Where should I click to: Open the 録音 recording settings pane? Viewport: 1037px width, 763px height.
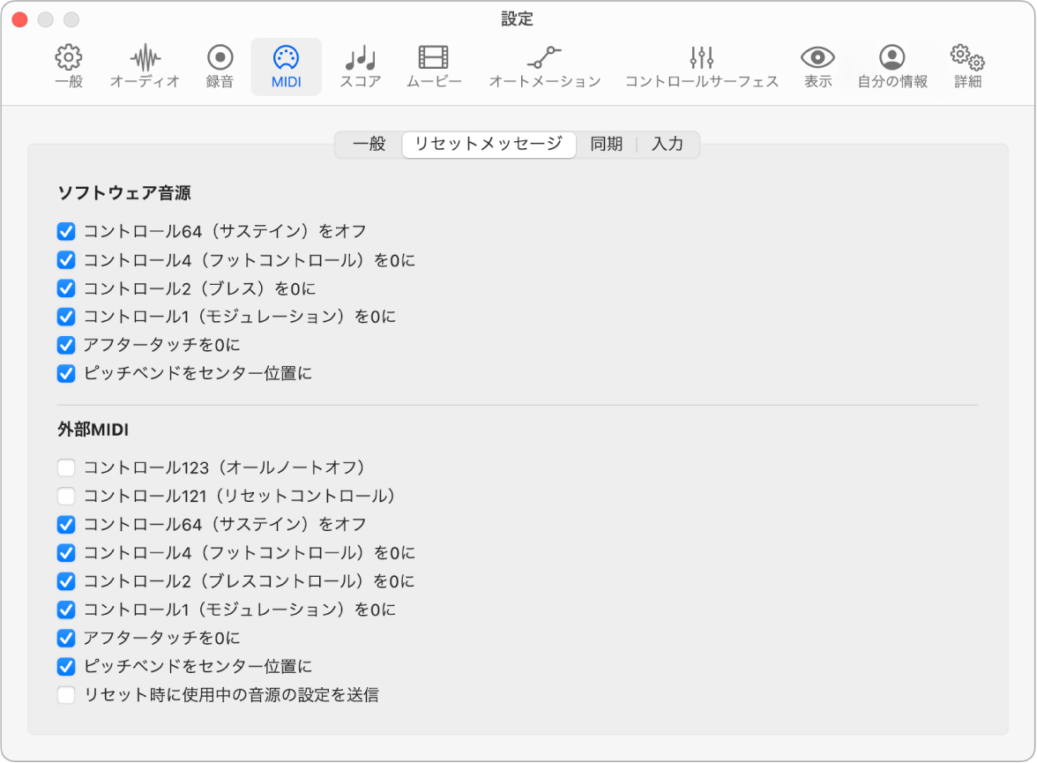tap(220, 67)
